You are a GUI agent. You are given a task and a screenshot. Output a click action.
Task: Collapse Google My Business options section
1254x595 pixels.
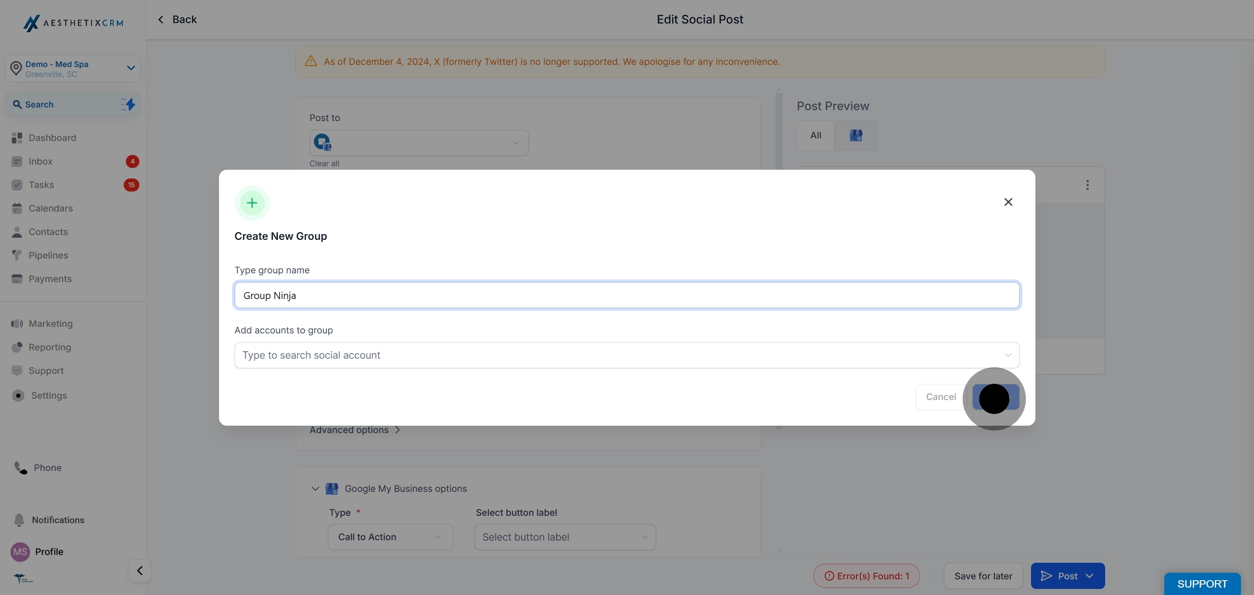pyautogui.click(x=315, y=489)
